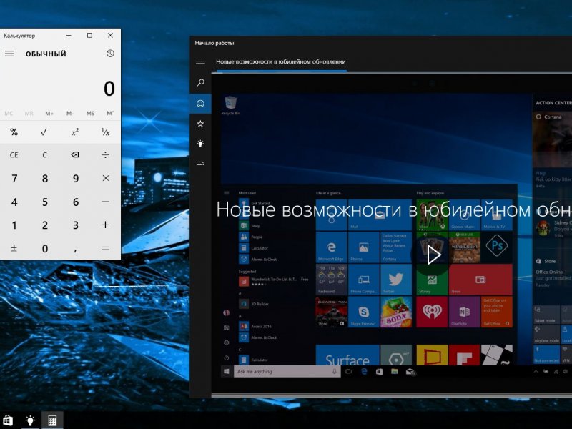Maximize the Calculator window
Screen dimensions: 572x429
point(90,35)
